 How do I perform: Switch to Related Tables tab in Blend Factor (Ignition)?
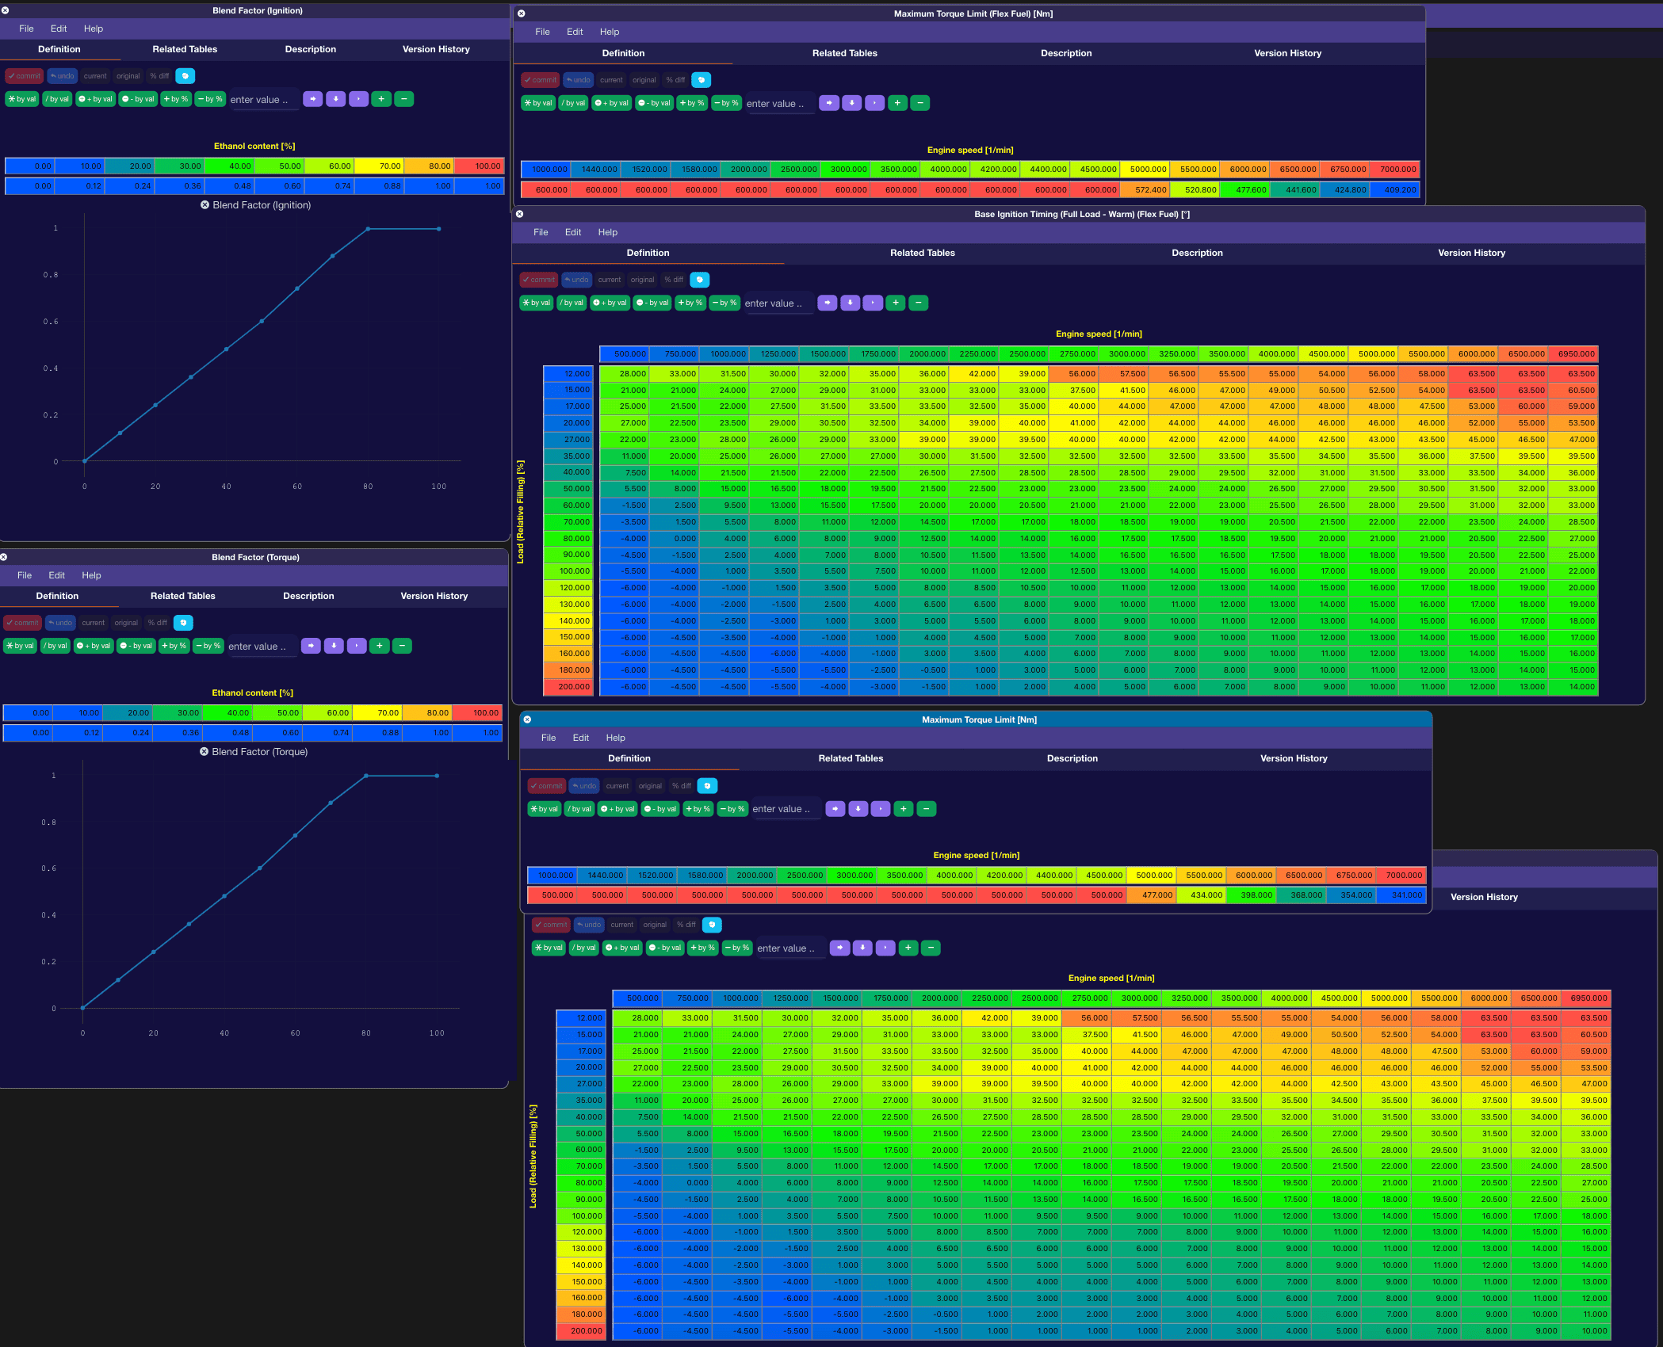click(185, 49)
